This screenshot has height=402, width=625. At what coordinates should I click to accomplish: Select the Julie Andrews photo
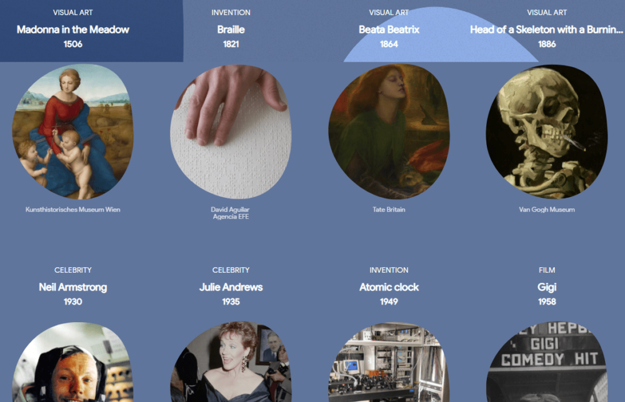pyautogui.click(x=231, y=362)
